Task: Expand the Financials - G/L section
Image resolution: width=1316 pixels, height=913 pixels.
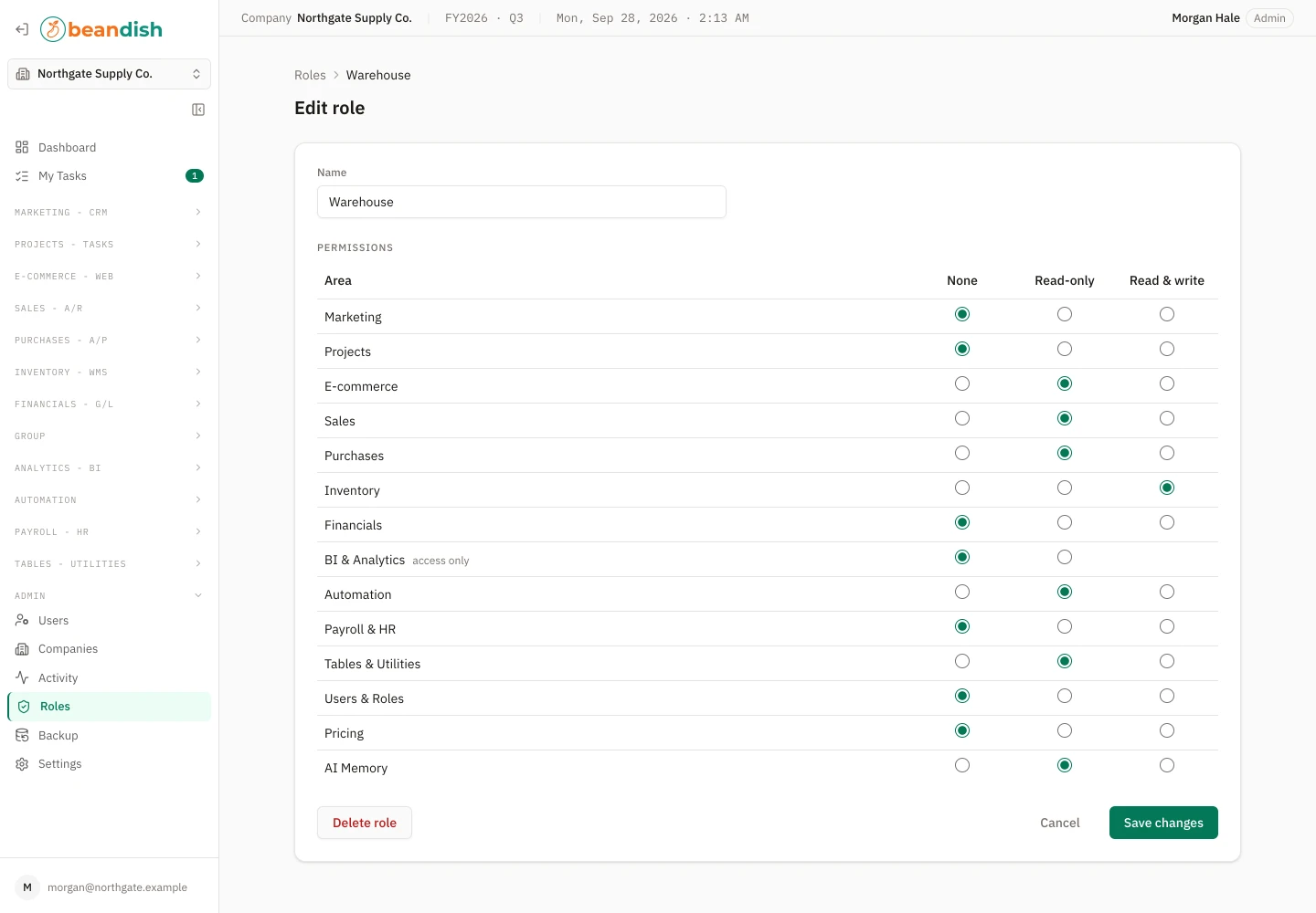Action: pos(109,404)
